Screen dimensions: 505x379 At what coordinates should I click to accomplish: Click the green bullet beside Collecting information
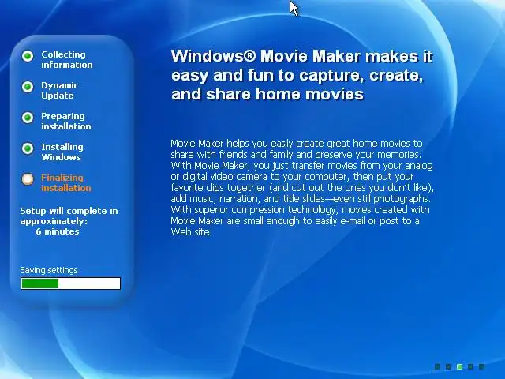pos(28,56)
